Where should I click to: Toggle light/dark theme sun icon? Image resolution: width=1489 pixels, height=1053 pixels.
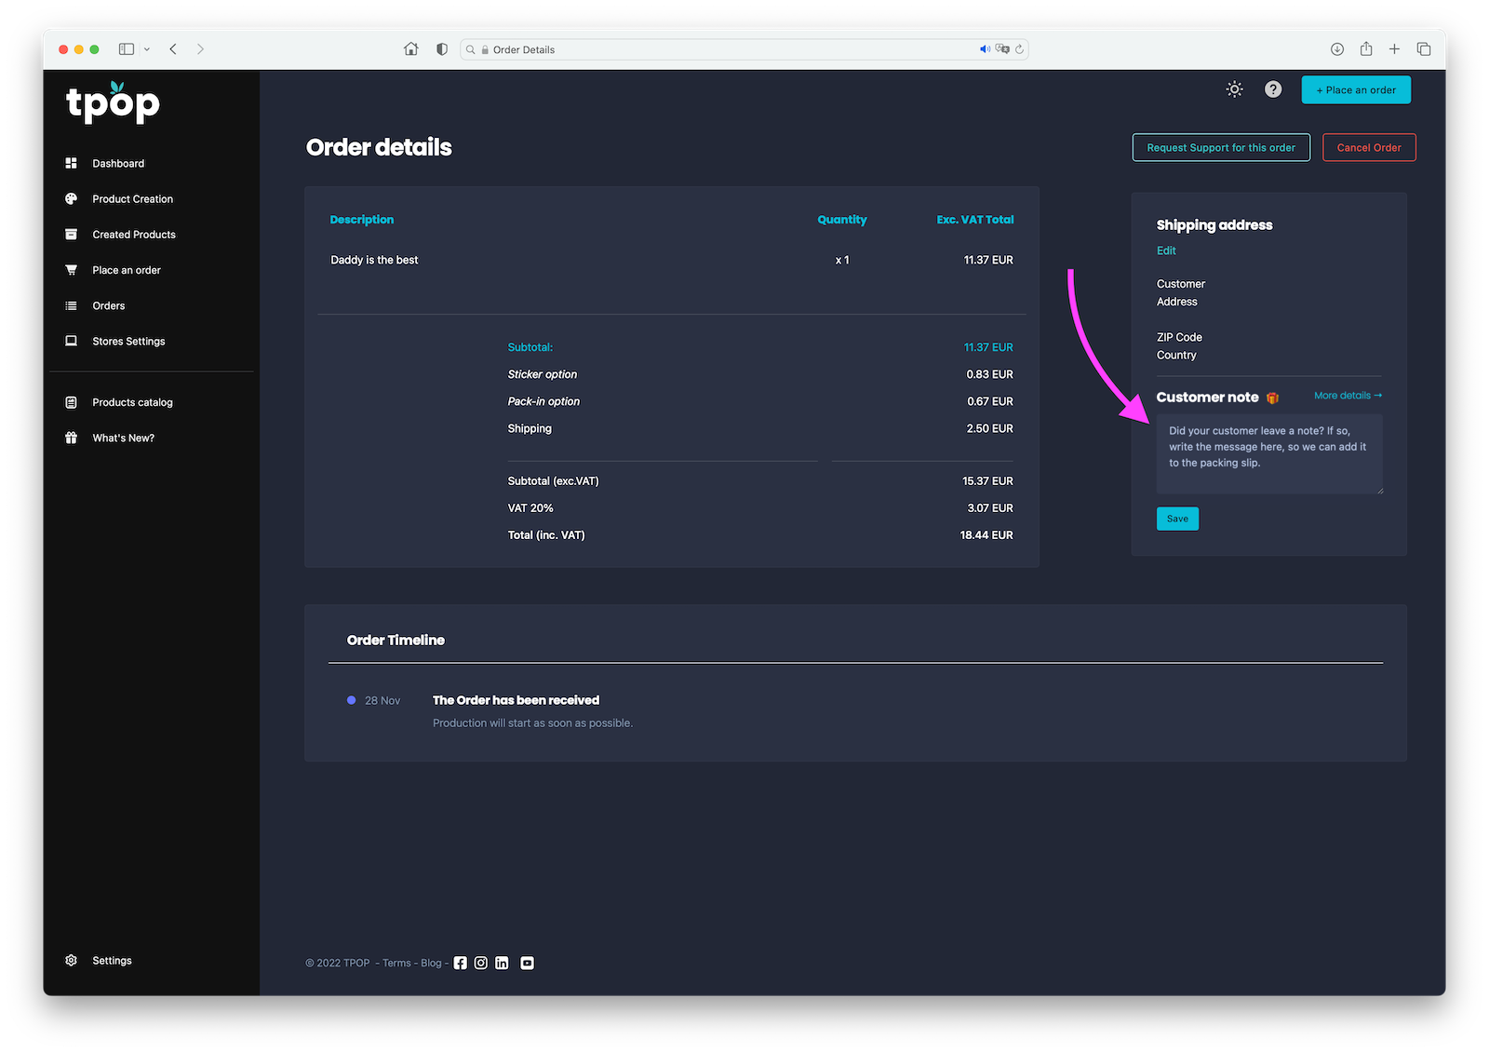point(1234,89)
